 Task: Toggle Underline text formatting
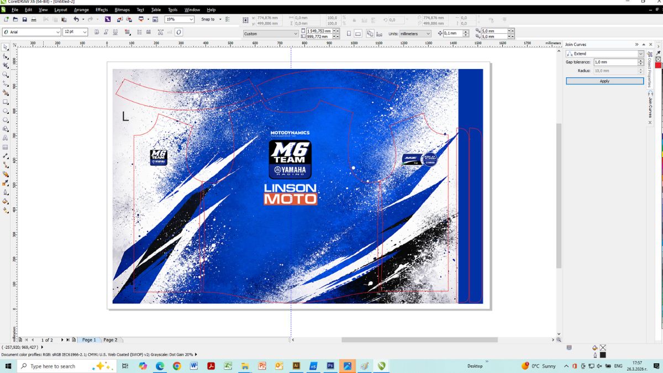click(x=115, y=32)
